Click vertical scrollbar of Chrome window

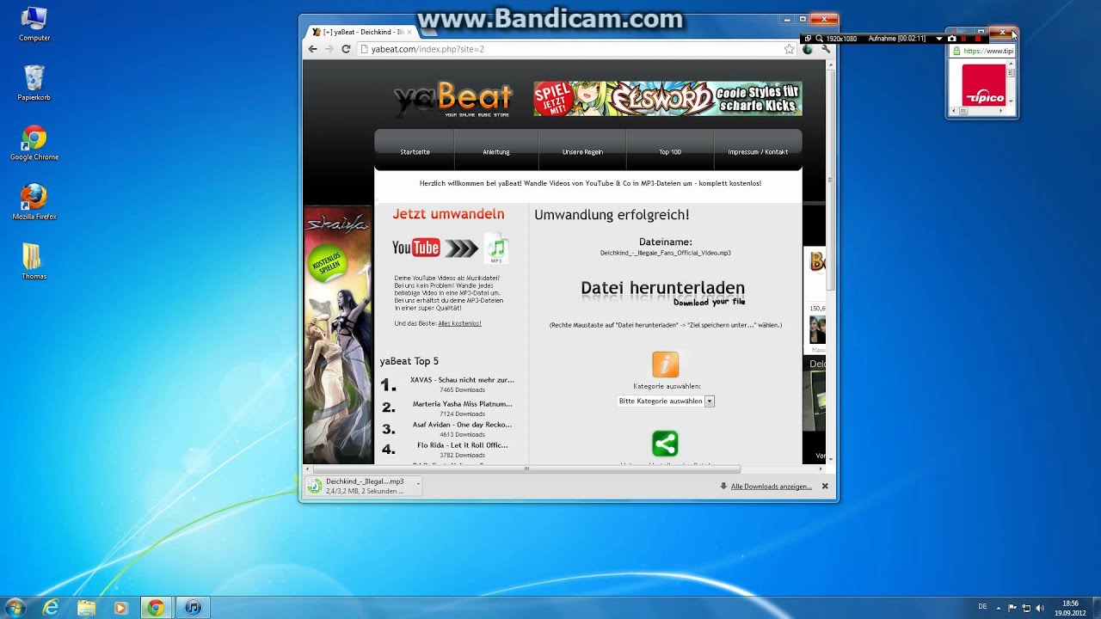click(x=831, y=181)
